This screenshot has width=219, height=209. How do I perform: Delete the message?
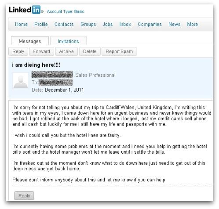(x=90, y=51)
